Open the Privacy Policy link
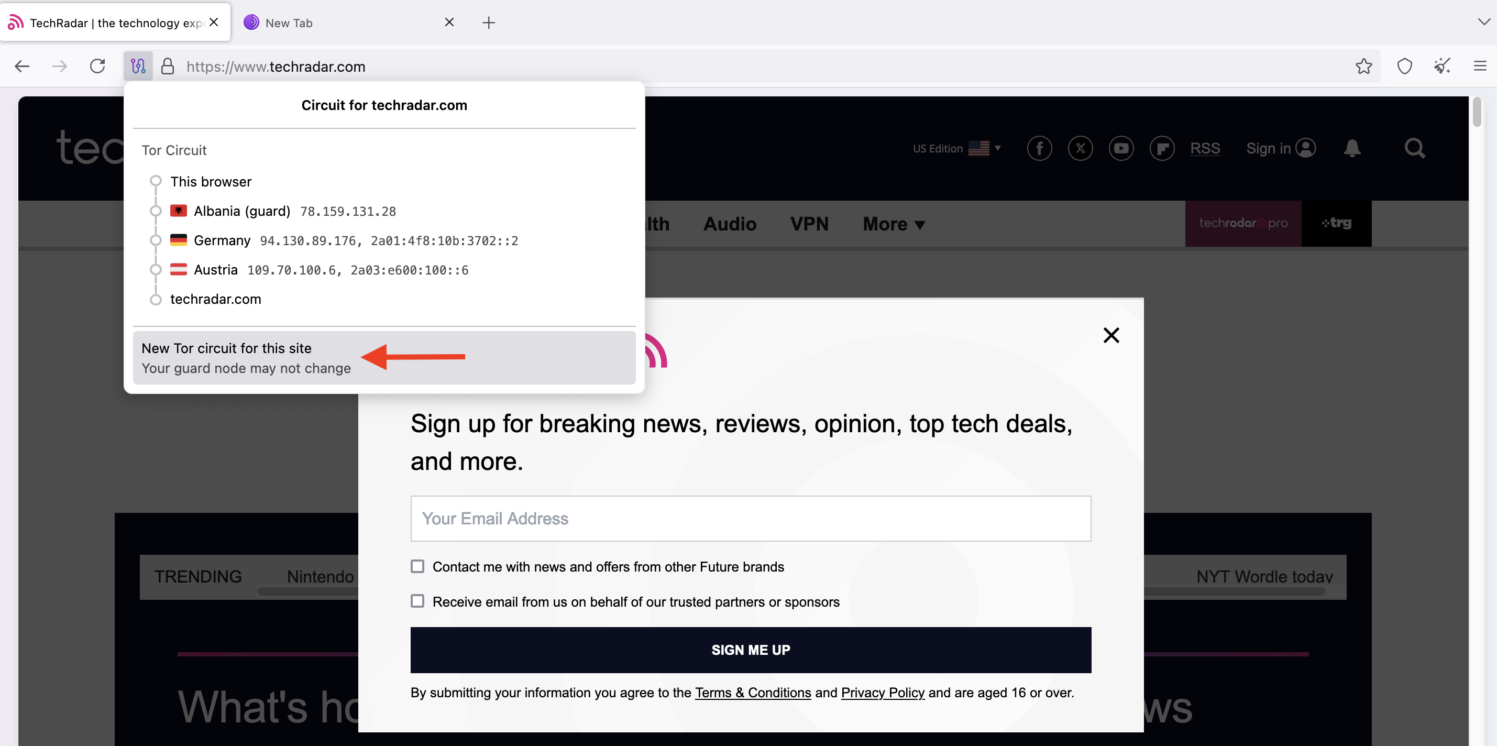 click(883, 693)
